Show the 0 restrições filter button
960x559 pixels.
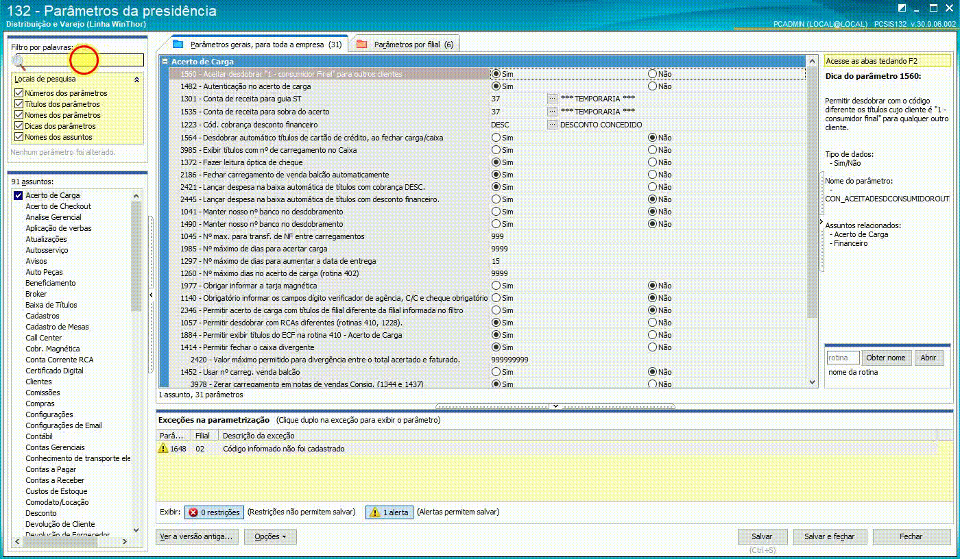tap(214, 512)
